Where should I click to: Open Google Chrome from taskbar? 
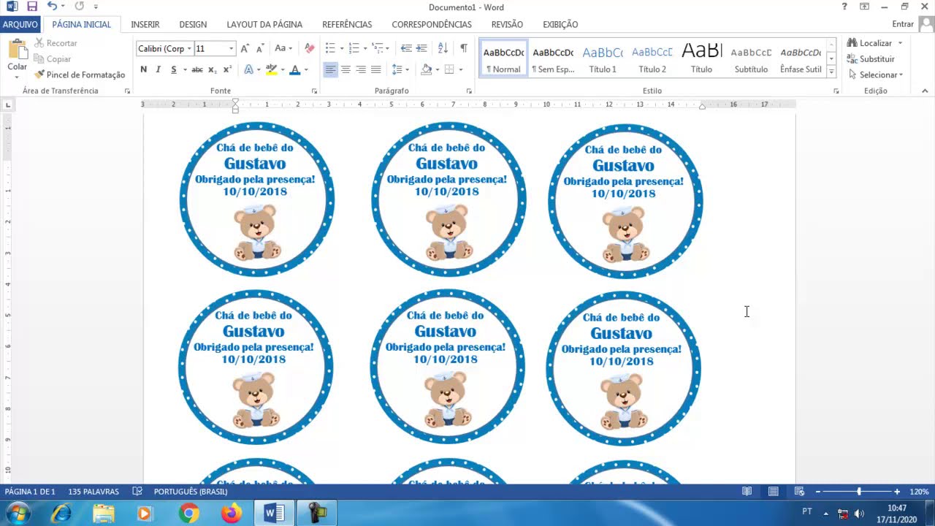coord(188,514)
